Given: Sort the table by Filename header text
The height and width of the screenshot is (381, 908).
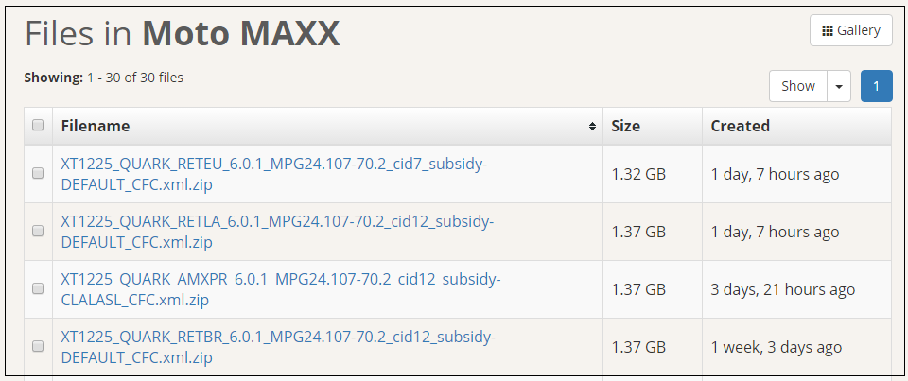Looking at the screenshot, I should coord(96,126).
